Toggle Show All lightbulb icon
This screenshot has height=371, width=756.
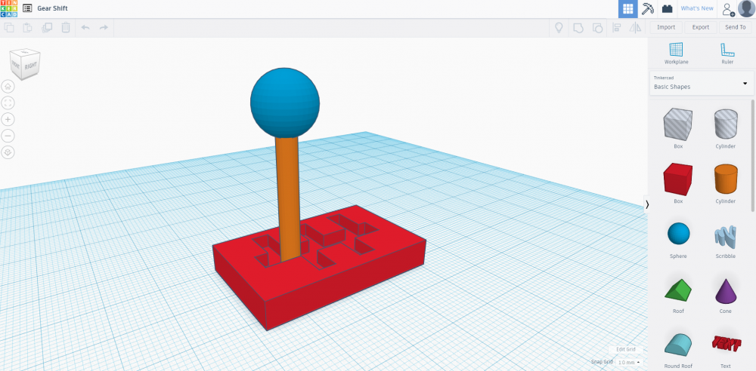coord(559,28)
